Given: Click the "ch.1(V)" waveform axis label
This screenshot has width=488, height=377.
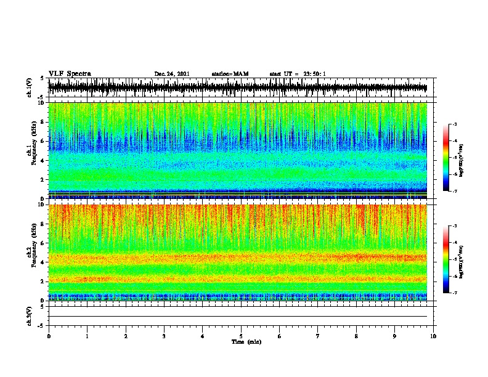Looking at the screenshot, I should pyautogui.click(x=30, y=87).
